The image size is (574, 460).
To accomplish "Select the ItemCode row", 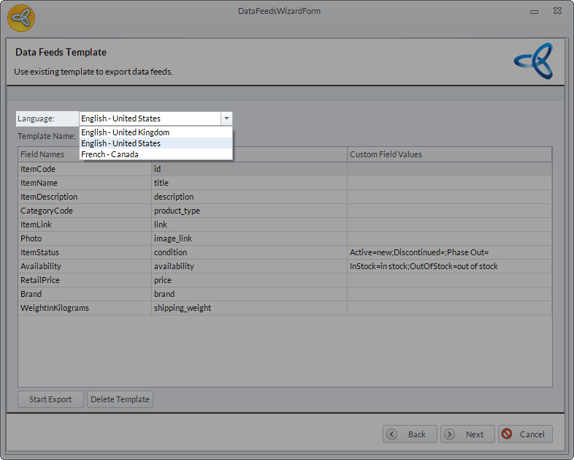I will click(84, 169).
